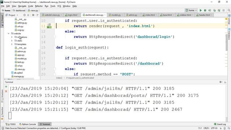Viewport: 231px width, 130px height.
Task: Select settings.py in the project tree
Action: pyautogui.click(x=21, y=23)
